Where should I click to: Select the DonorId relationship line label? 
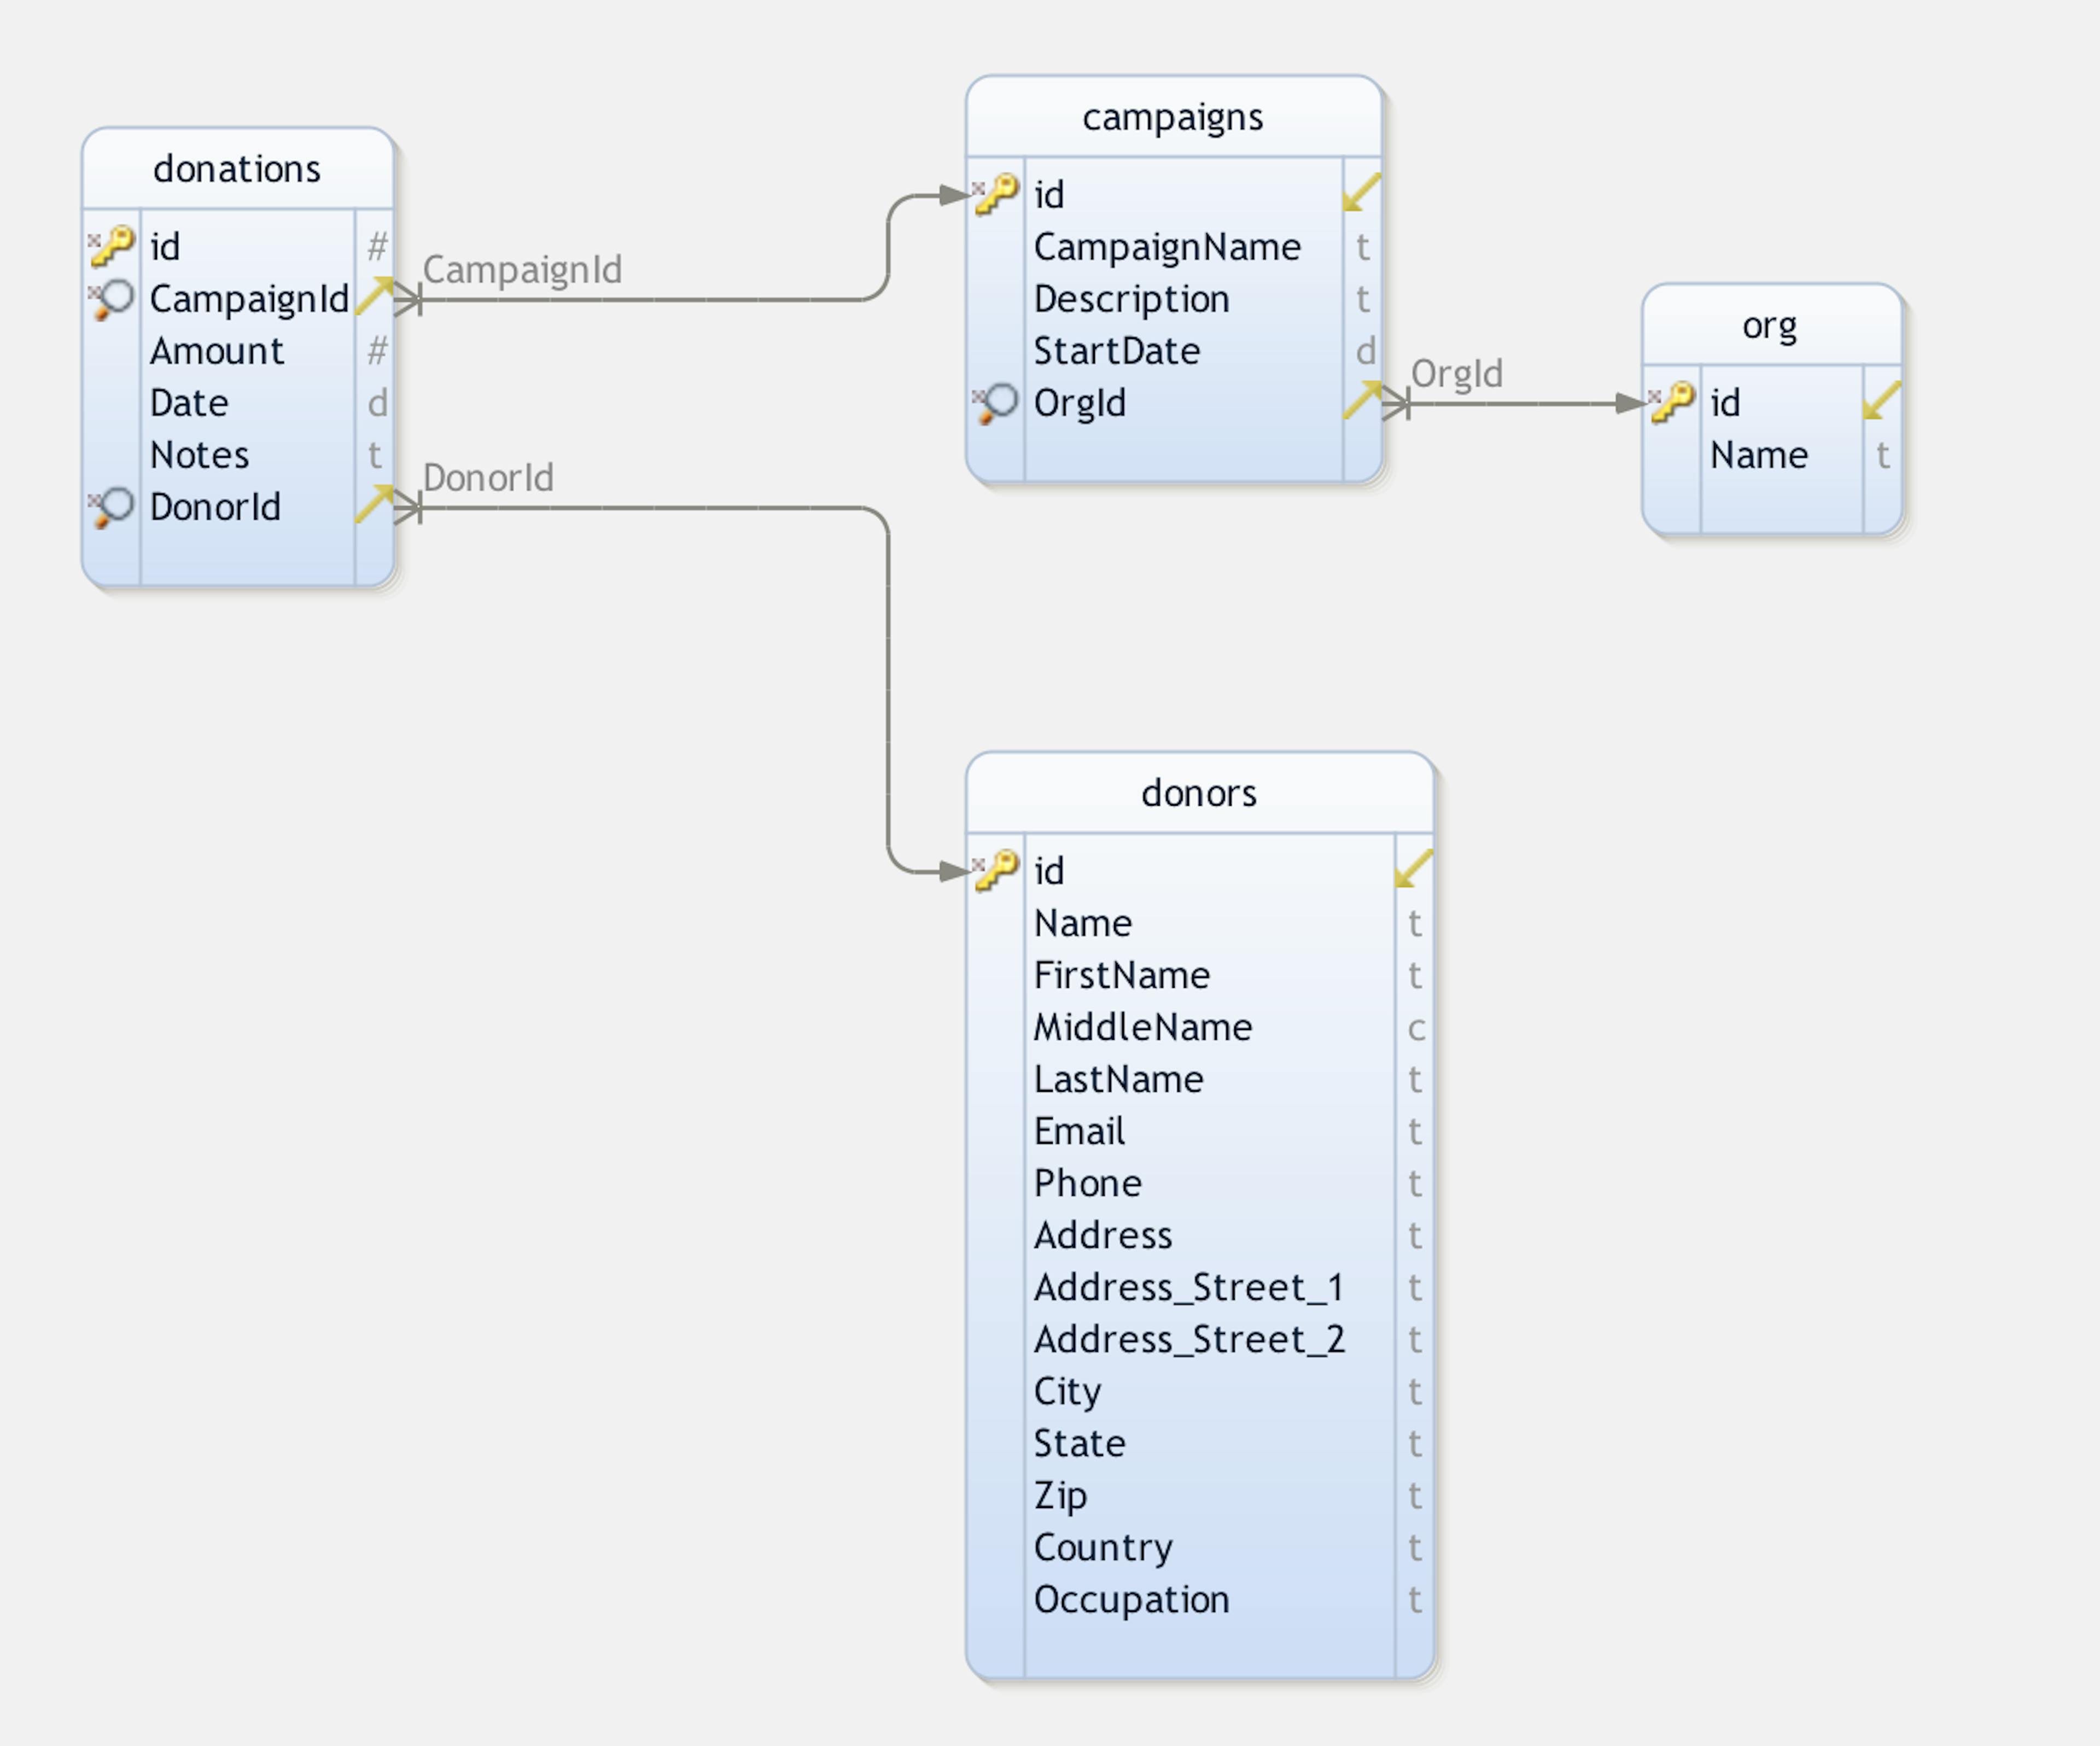488,478
